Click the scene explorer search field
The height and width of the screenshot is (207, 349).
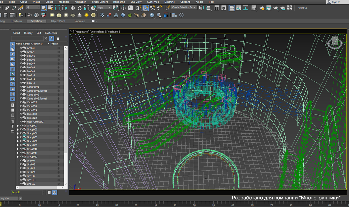click(27, 38)
